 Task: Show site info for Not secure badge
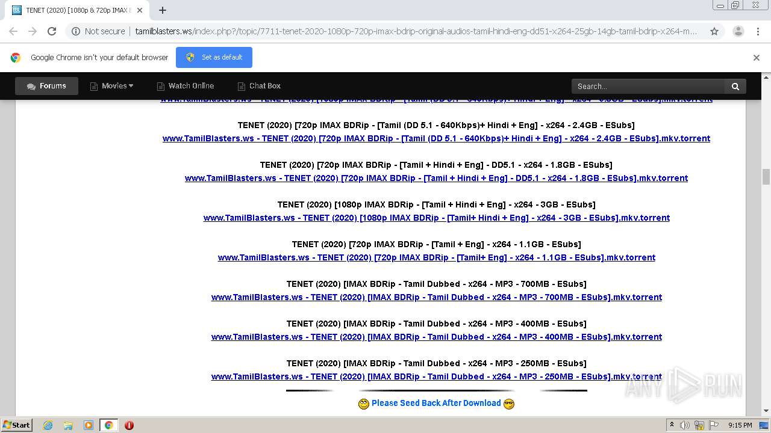click(98, 31)
